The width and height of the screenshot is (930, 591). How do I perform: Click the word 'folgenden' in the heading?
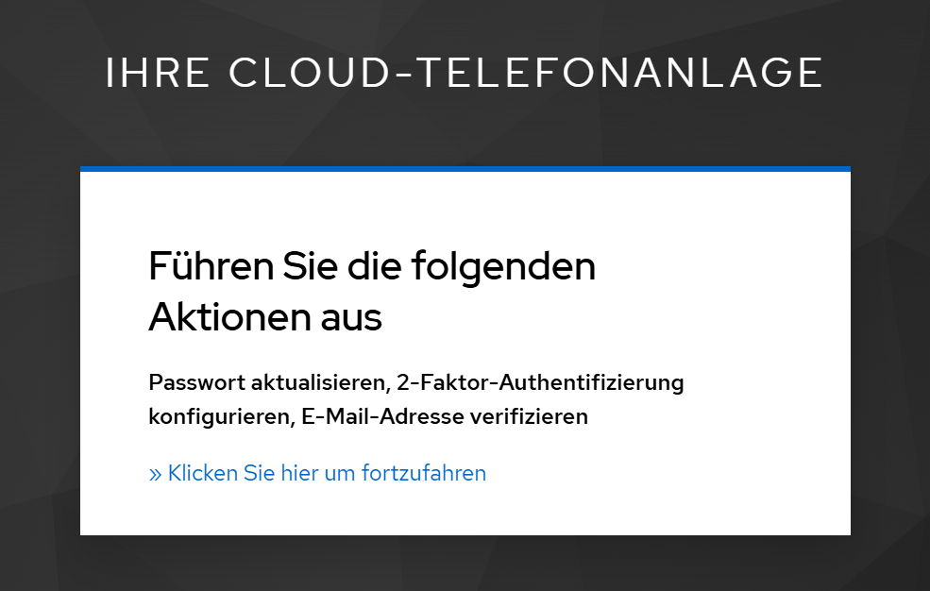tap(503, 266)
